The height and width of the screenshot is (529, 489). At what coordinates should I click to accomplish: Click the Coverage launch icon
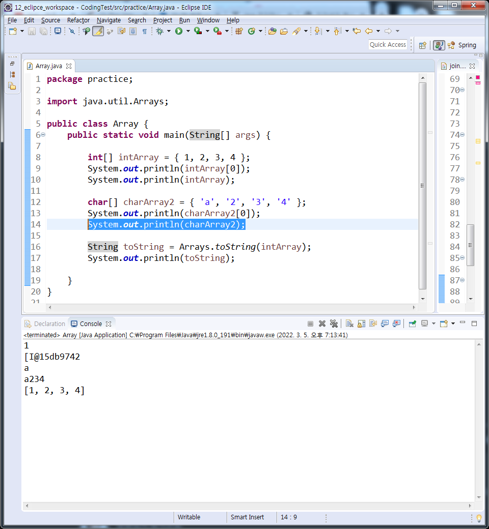[x=198, y=32]
